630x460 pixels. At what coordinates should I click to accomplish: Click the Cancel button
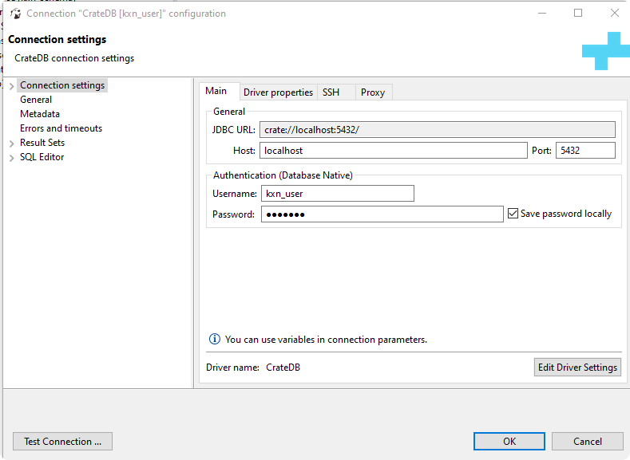pyautogui.click(x=588, y=441)
